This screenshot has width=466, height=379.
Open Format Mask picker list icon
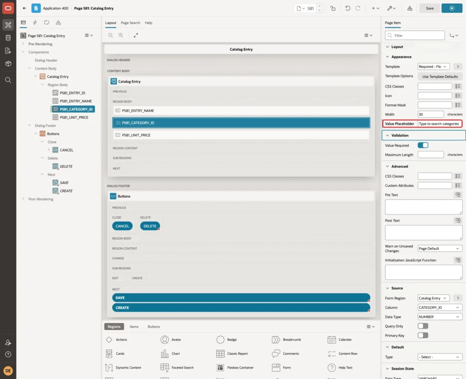coord(458,105)
